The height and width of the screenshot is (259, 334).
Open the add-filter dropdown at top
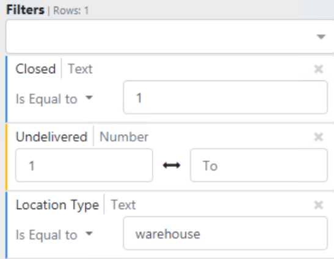click(x=170, y=37)
